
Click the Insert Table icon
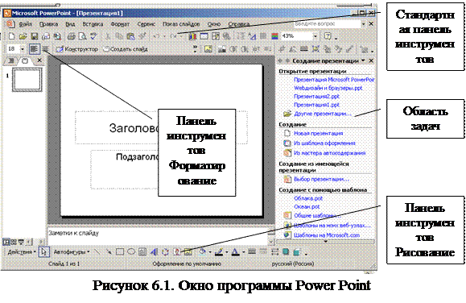204,36
